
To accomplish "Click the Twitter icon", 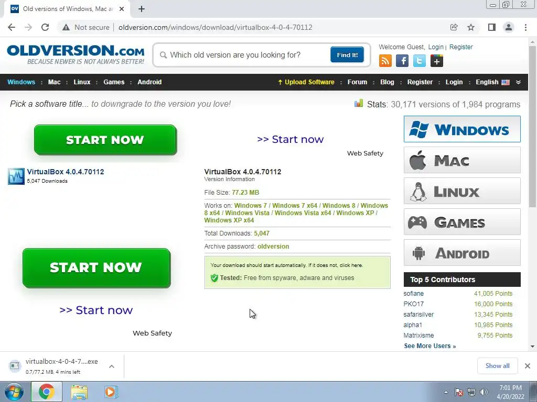I will pos(419,61).
